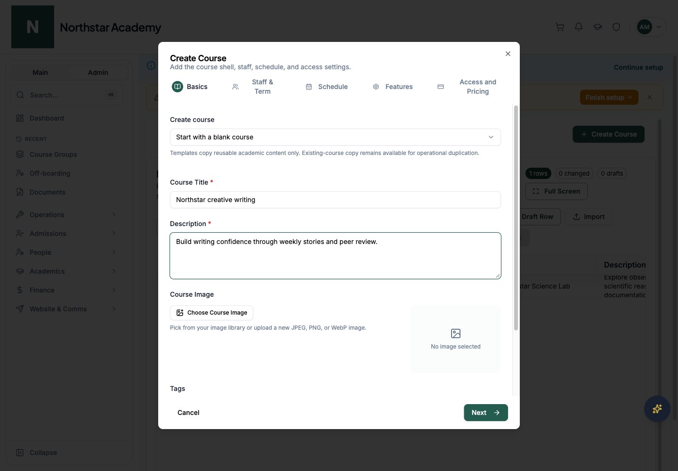Click the Next button

pyautogui.click(x=486, y=413)
